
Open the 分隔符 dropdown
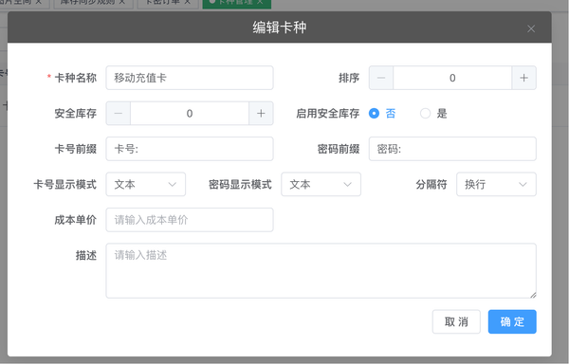496,184
